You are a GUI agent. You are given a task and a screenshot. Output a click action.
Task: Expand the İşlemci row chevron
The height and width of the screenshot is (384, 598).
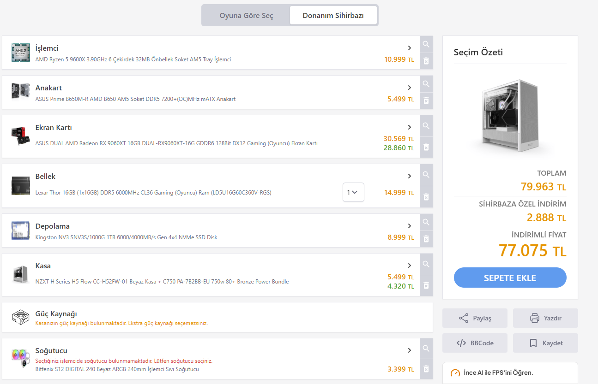click(409, 48)
